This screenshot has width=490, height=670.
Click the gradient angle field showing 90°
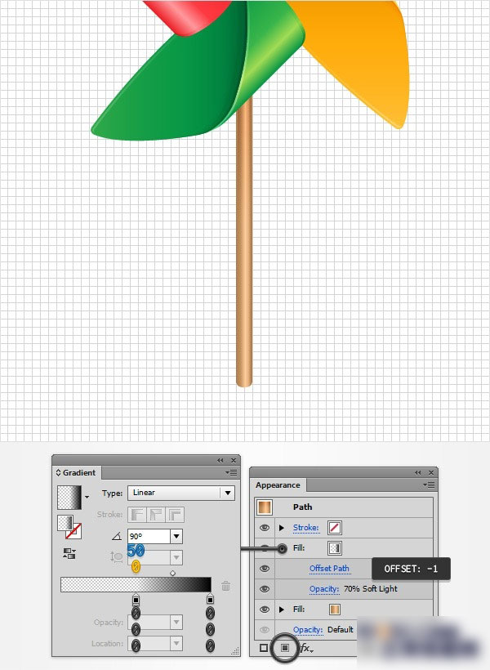click(x=149, y=536)
